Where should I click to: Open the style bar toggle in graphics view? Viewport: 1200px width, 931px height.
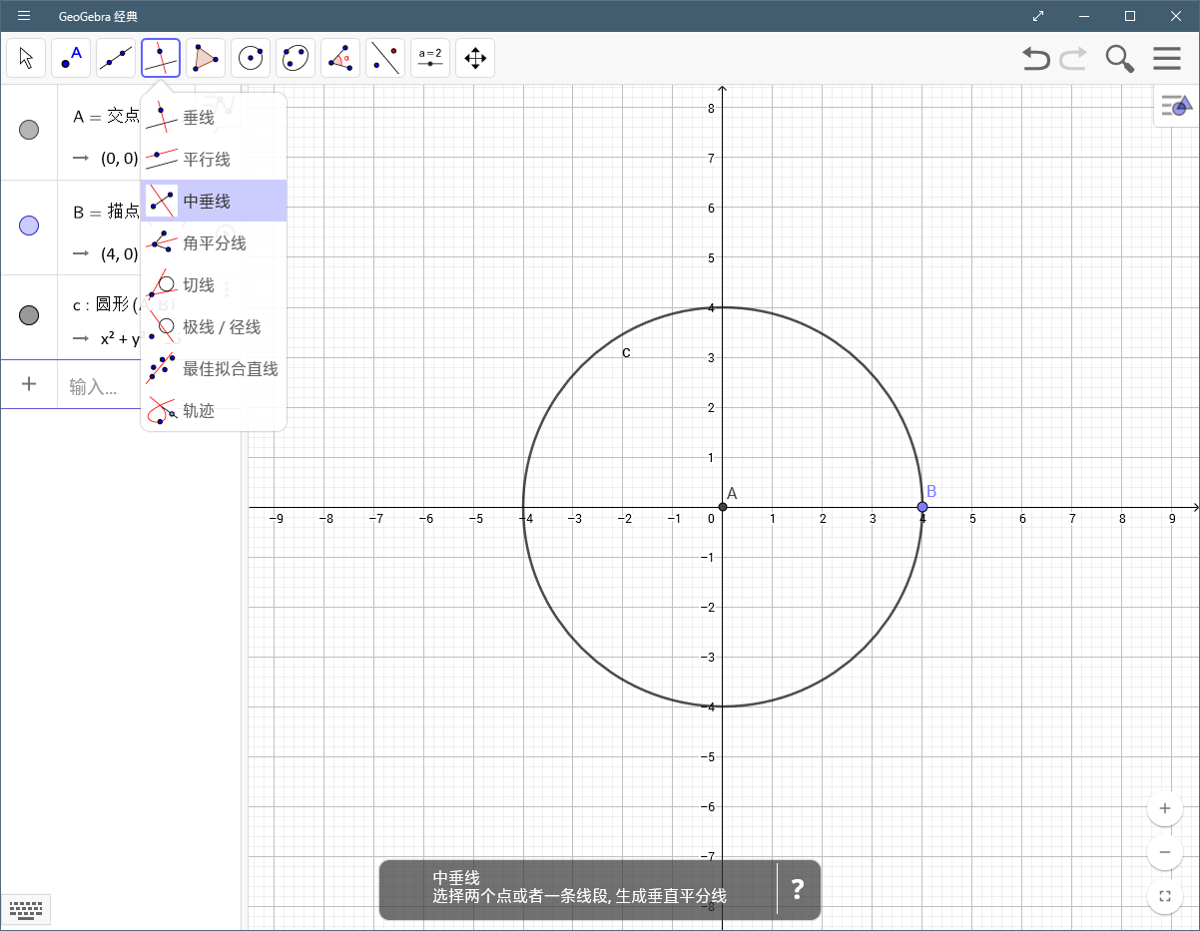tap(1177, 106)
